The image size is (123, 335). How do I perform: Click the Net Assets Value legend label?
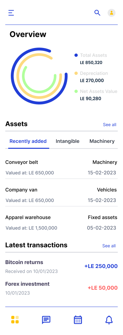coord(99,91)
